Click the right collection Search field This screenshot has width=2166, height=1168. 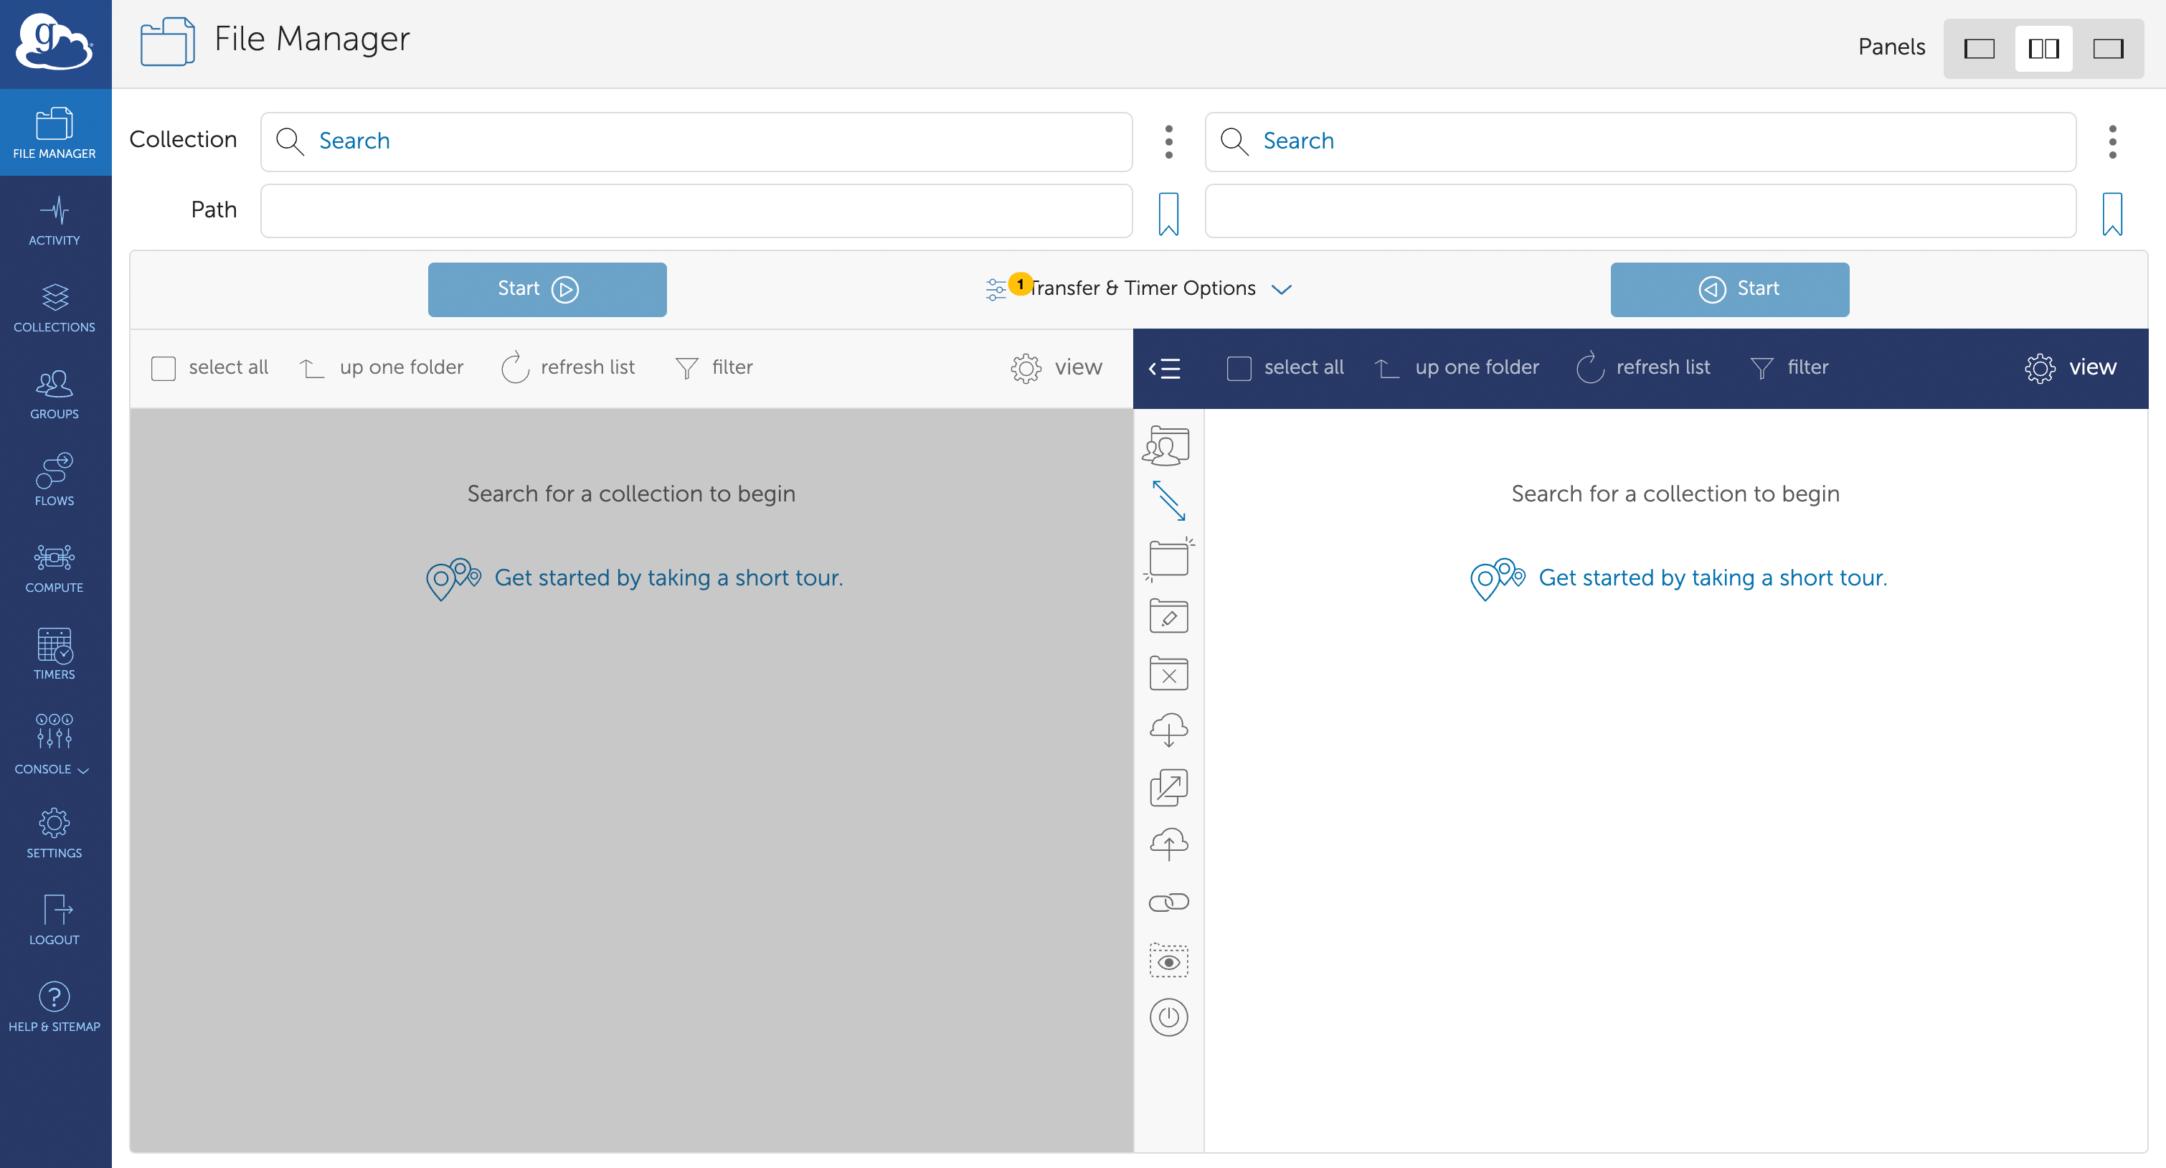1640,141
